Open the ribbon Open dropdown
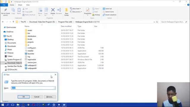Viewport: 190px width, 107px height. click(96, 9)
